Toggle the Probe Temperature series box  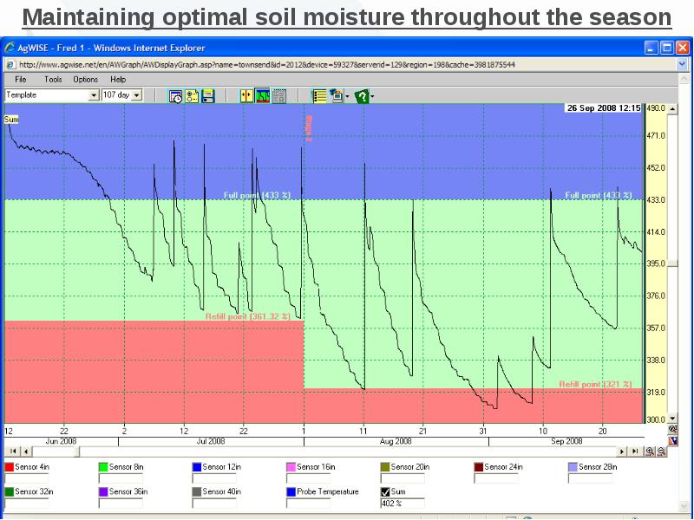(x=291, y=491)
